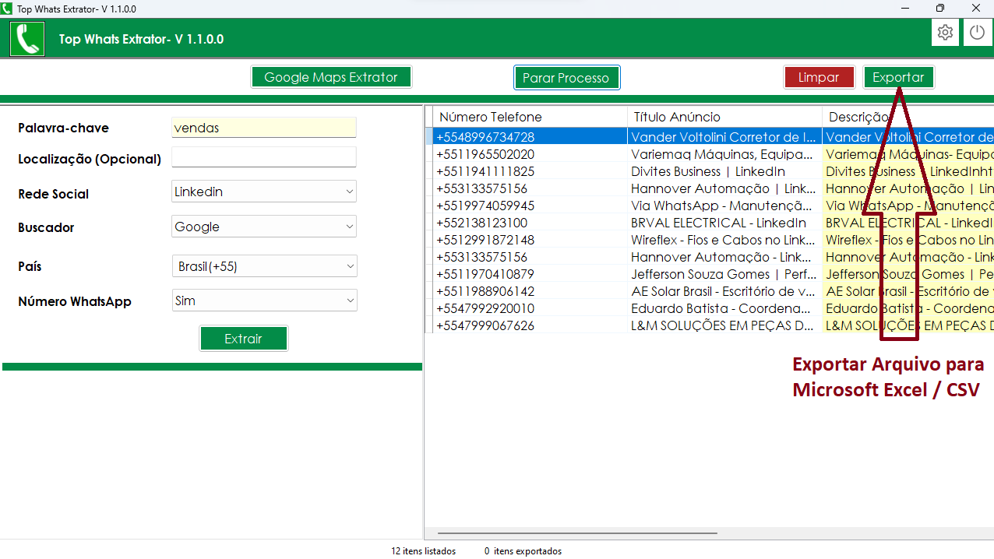The width and height of the screenshot is (994, 559).
Task: Clear the results with Limpar
Action: [819, 77]
